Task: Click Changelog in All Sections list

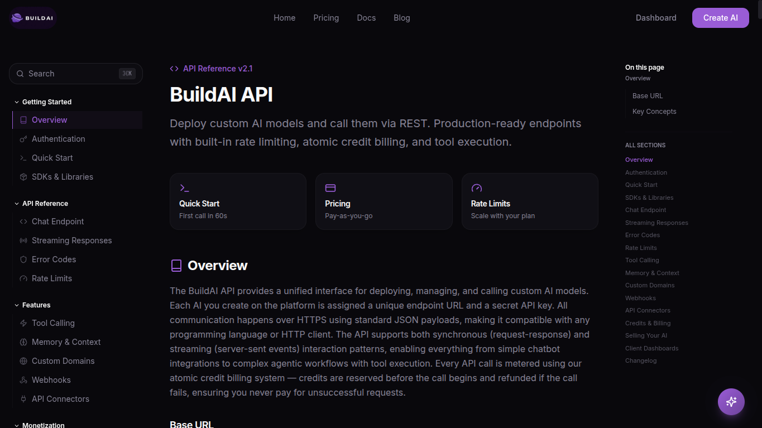Action: pyautogui.click(x=641, y=360)
